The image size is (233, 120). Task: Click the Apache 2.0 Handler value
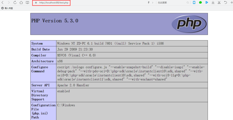point(73,85)
